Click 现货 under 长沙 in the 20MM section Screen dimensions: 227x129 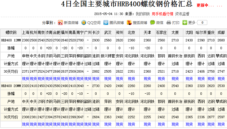[96, 124]
